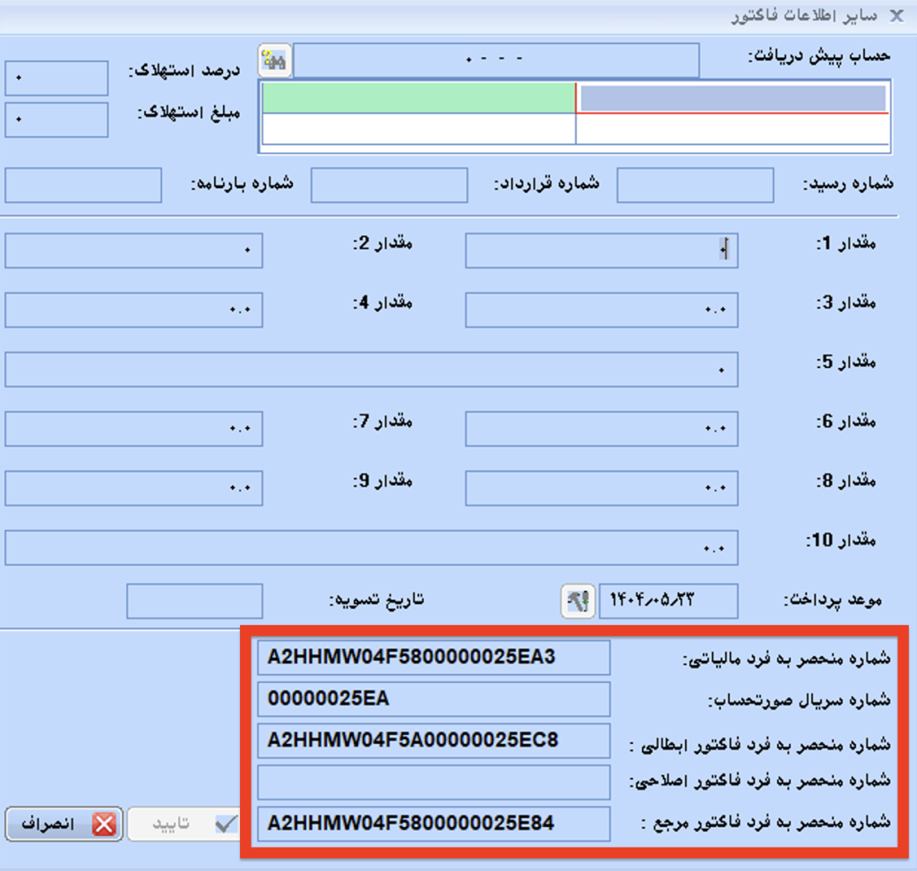Click the شماره سریال صورتحساب label
The image size is (917, 871).
(x=800, y=700)
